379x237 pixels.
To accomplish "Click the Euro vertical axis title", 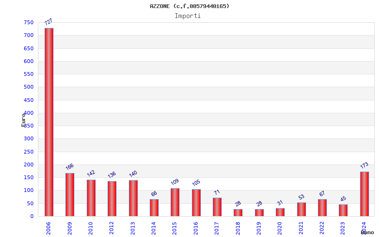I will click(x=23, y=120).
